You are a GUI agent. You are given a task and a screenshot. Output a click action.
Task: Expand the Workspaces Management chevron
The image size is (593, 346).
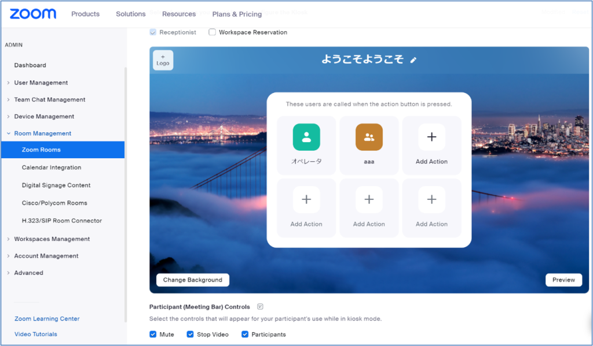8,239
